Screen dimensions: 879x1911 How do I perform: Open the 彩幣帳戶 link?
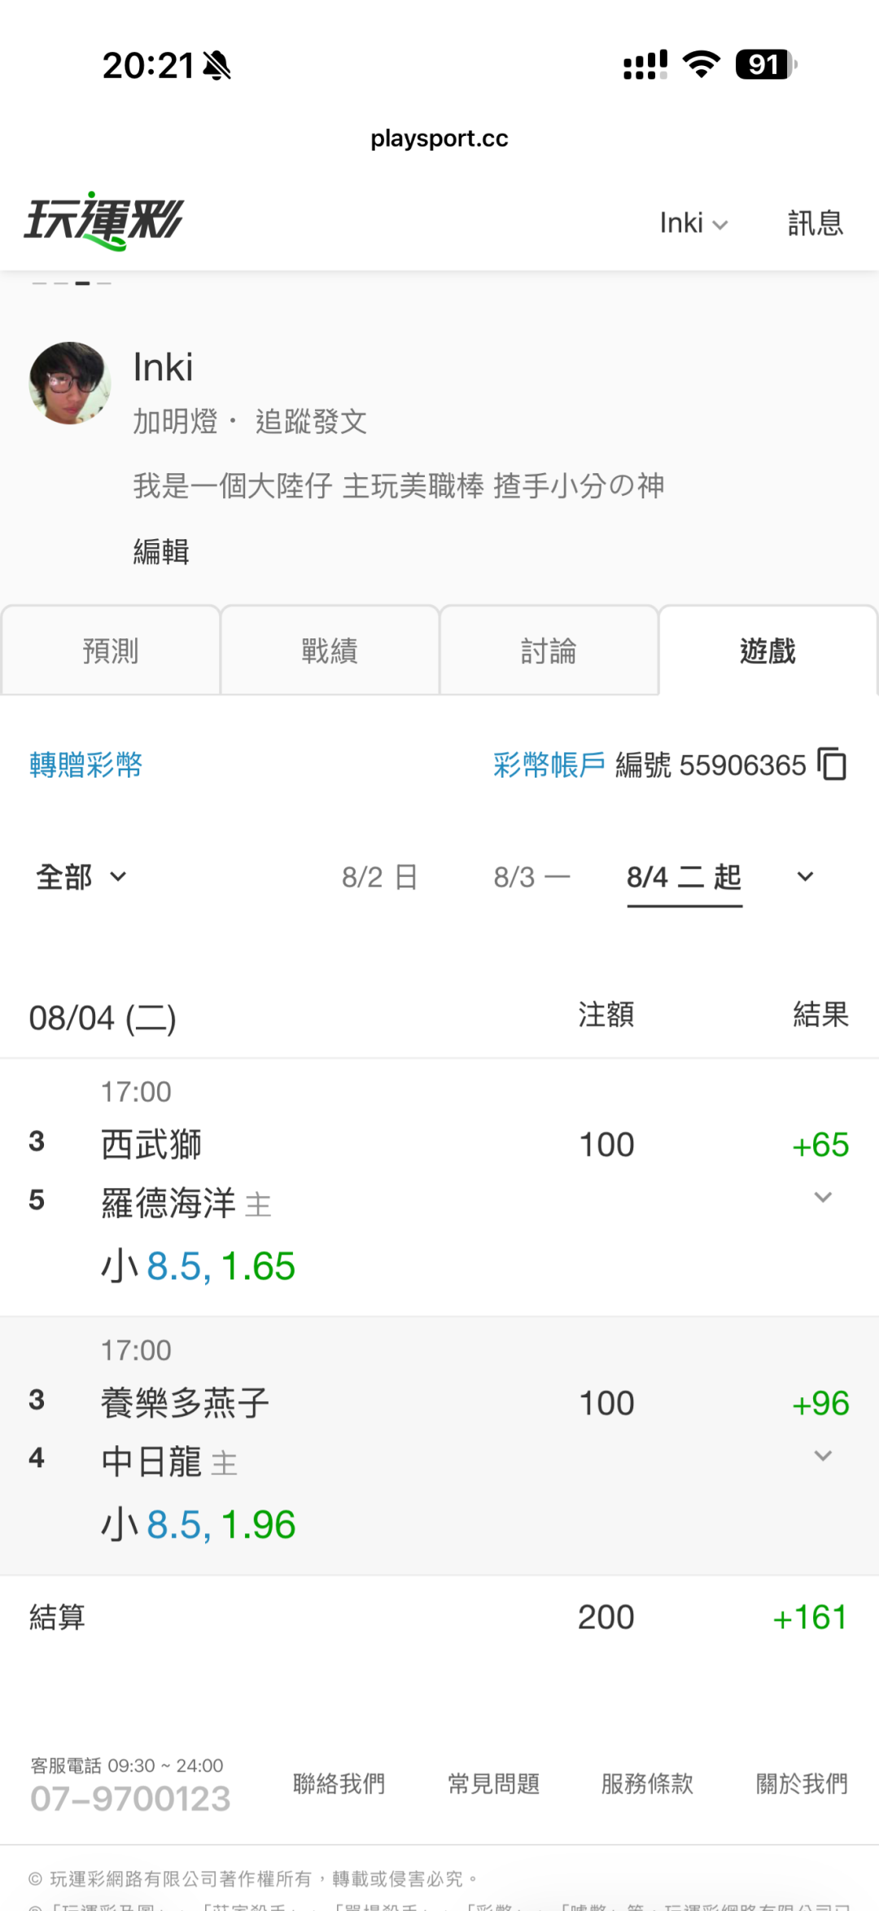point(549,765)
